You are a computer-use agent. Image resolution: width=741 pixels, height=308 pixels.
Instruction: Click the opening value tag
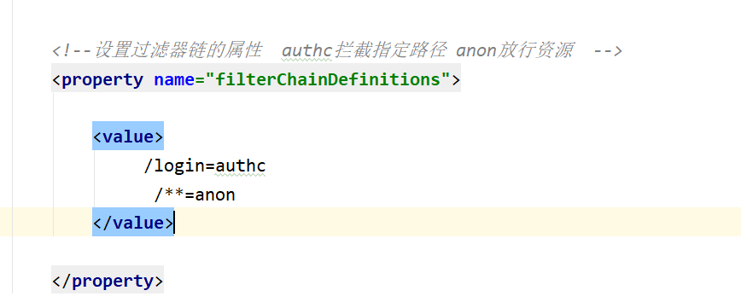(128, 136)
